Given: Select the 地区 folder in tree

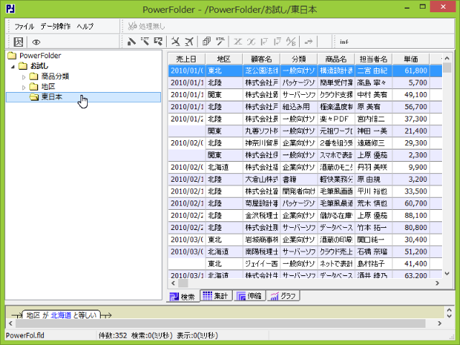Looking at the screenshot, I should point(48,86).
